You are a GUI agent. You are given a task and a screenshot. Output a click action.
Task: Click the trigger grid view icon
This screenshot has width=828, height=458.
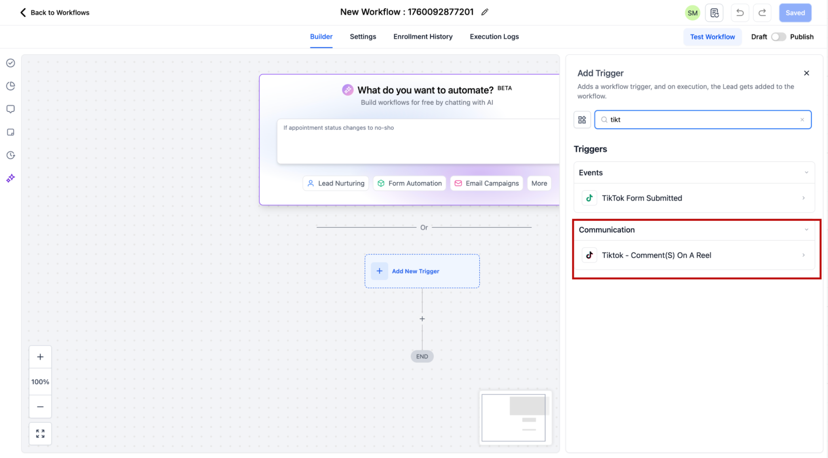pos(582,120)
